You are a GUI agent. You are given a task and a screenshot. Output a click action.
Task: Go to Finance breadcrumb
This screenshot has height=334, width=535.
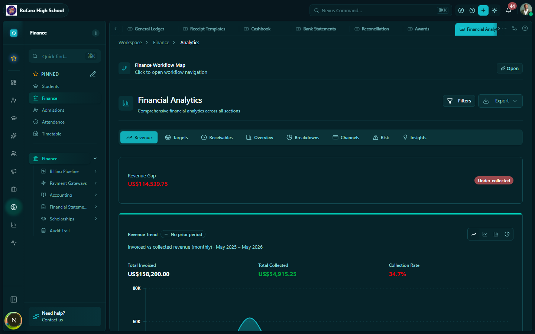click(161, 43)
